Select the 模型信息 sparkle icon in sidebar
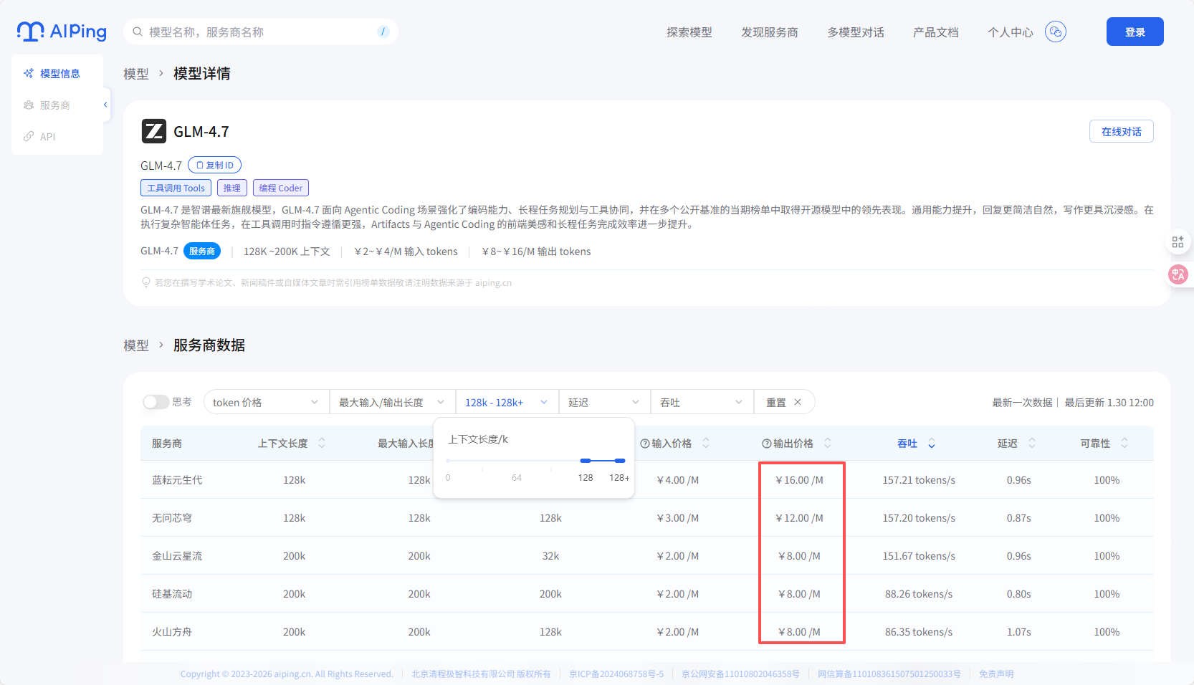This screenshot has height=685, width=1194. (29, 72)
